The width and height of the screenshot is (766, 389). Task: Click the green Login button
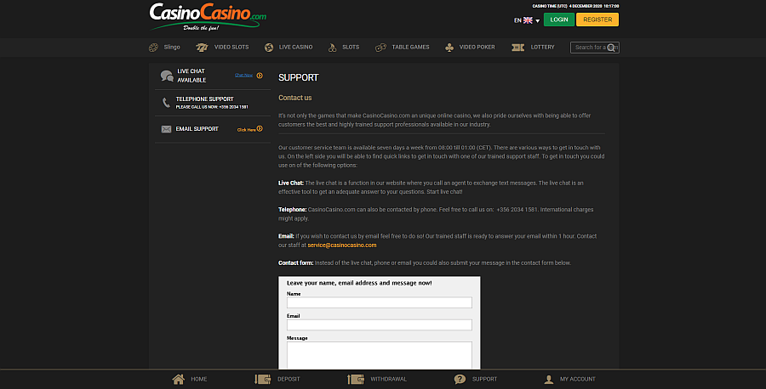(559, 20)
